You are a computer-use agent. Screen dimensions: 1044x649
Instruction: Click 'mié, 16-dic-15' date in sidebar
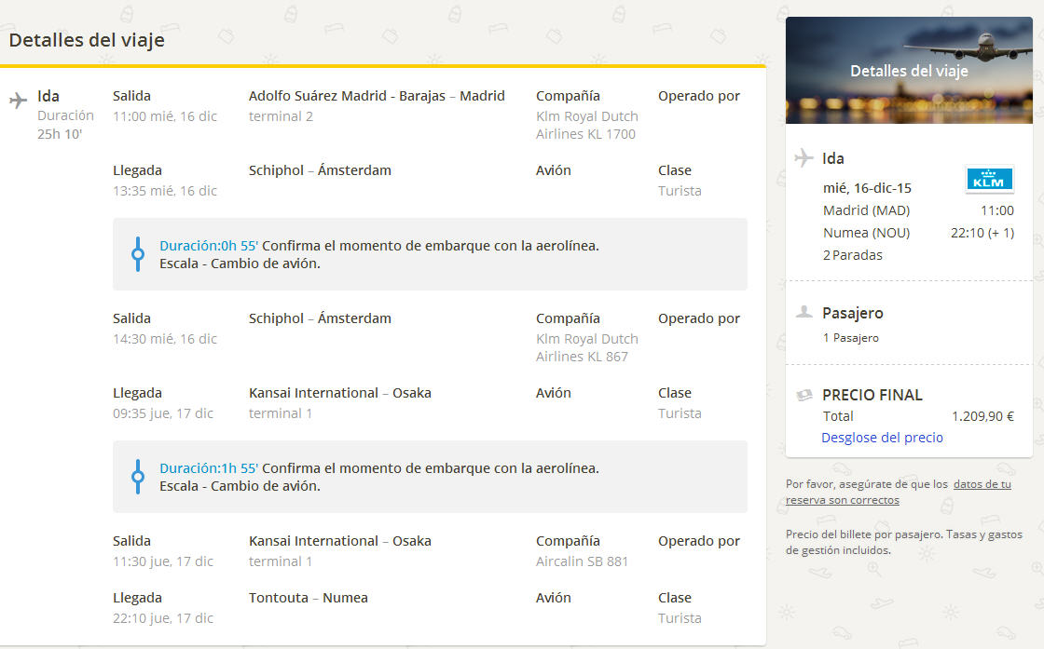click(x=867, y=188)
